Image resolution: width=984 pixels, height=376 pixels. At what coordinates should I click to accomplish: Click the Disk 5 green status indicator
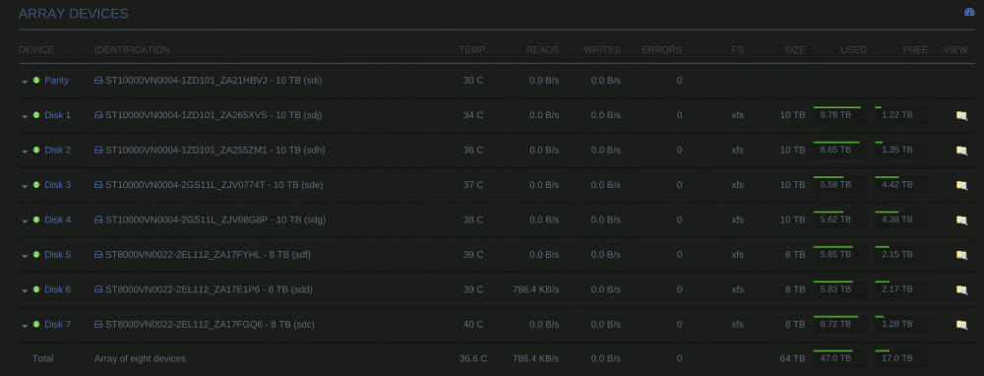click(x=36, y=254)
